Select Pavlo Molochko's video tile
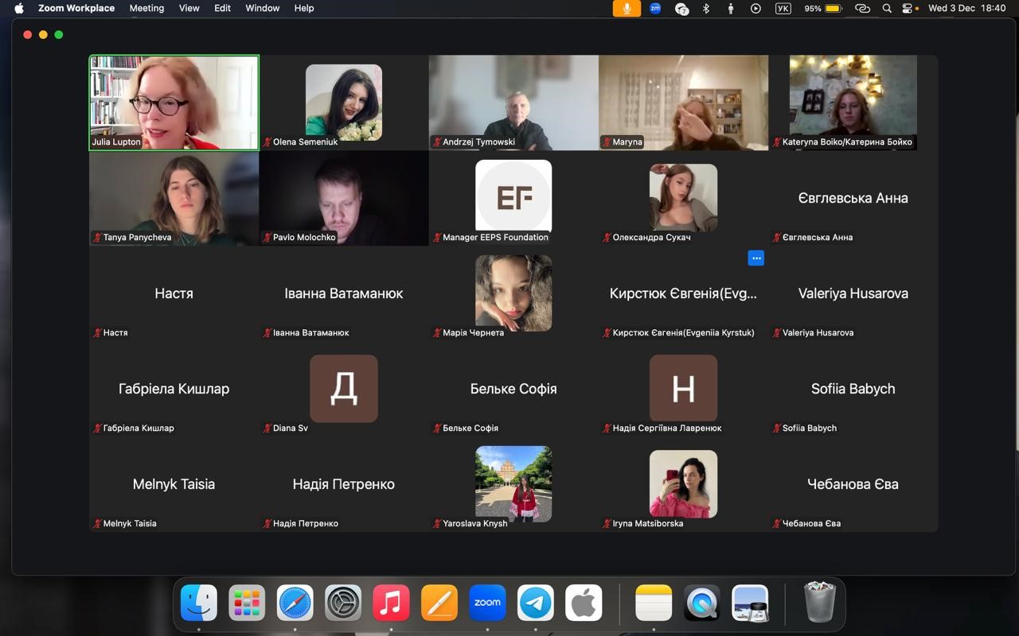 (344, 198)
